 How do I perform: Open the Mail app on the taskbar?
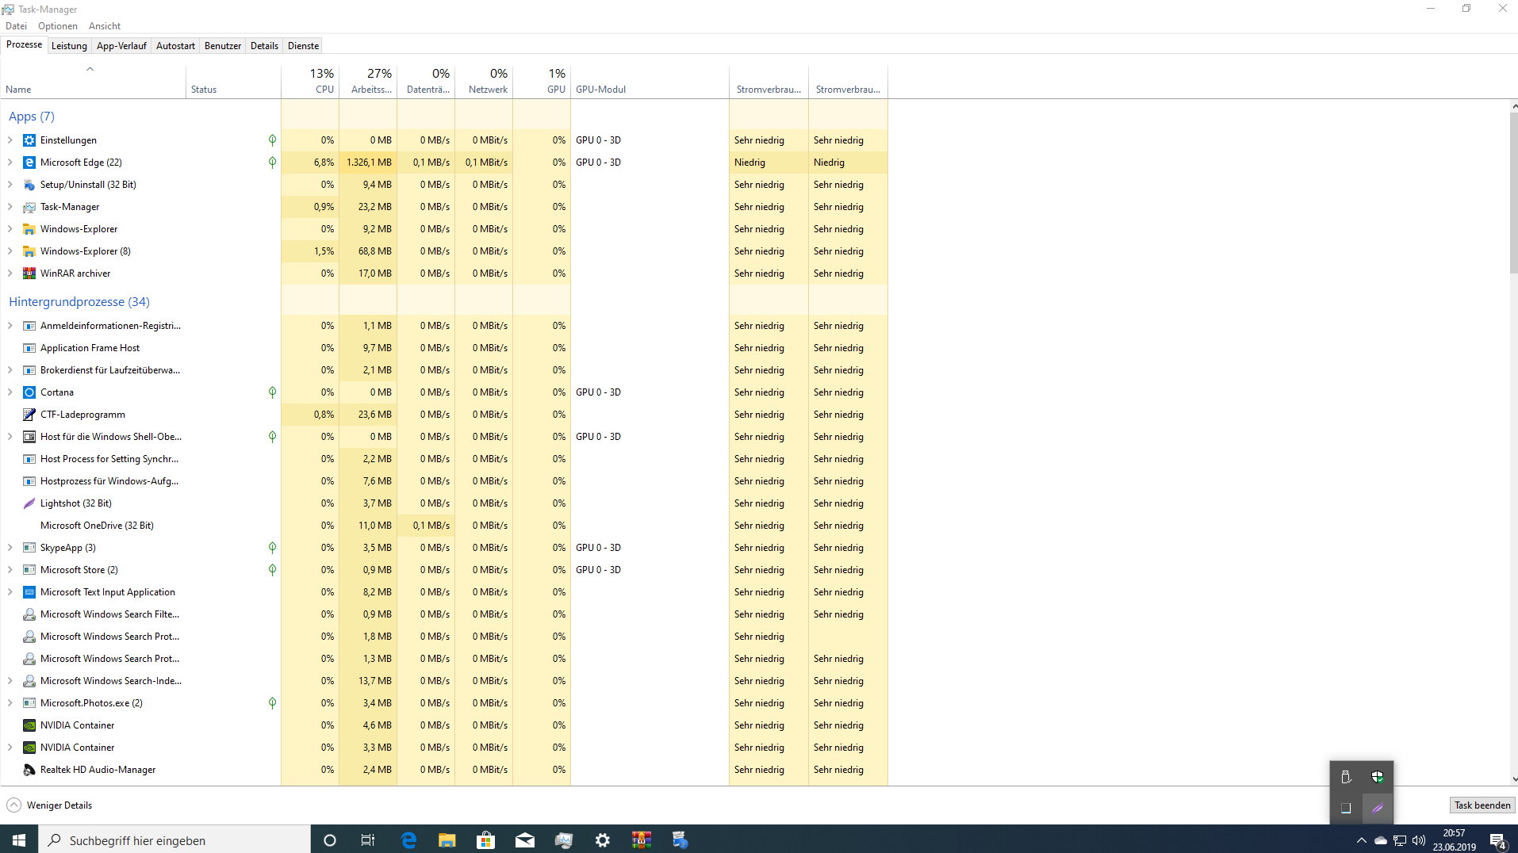click(x=524, y=840)
